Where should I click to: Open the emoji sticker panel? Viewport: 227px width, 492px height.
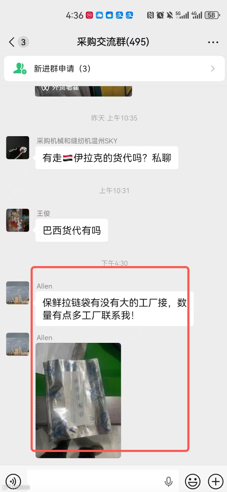tap(193, 481)
